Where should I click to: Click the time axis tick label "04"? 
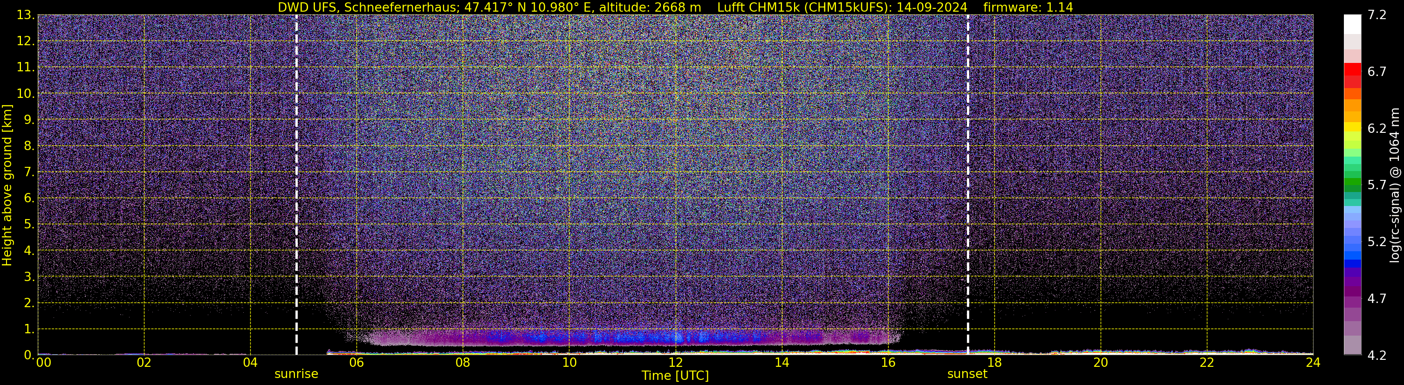click(250, 363)
